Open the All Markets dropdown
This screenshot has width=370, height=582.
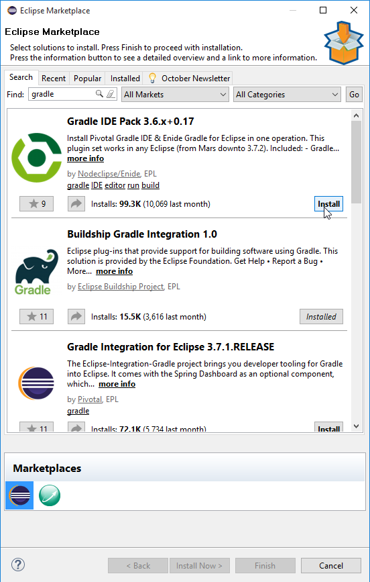(175, 95)
